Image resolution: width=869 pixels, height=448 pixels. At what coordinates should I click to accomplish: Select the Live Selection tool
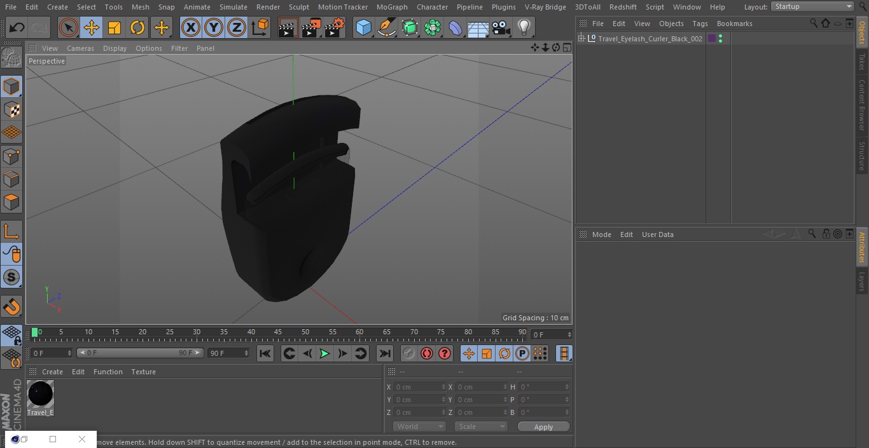click(x=68, y=28)
